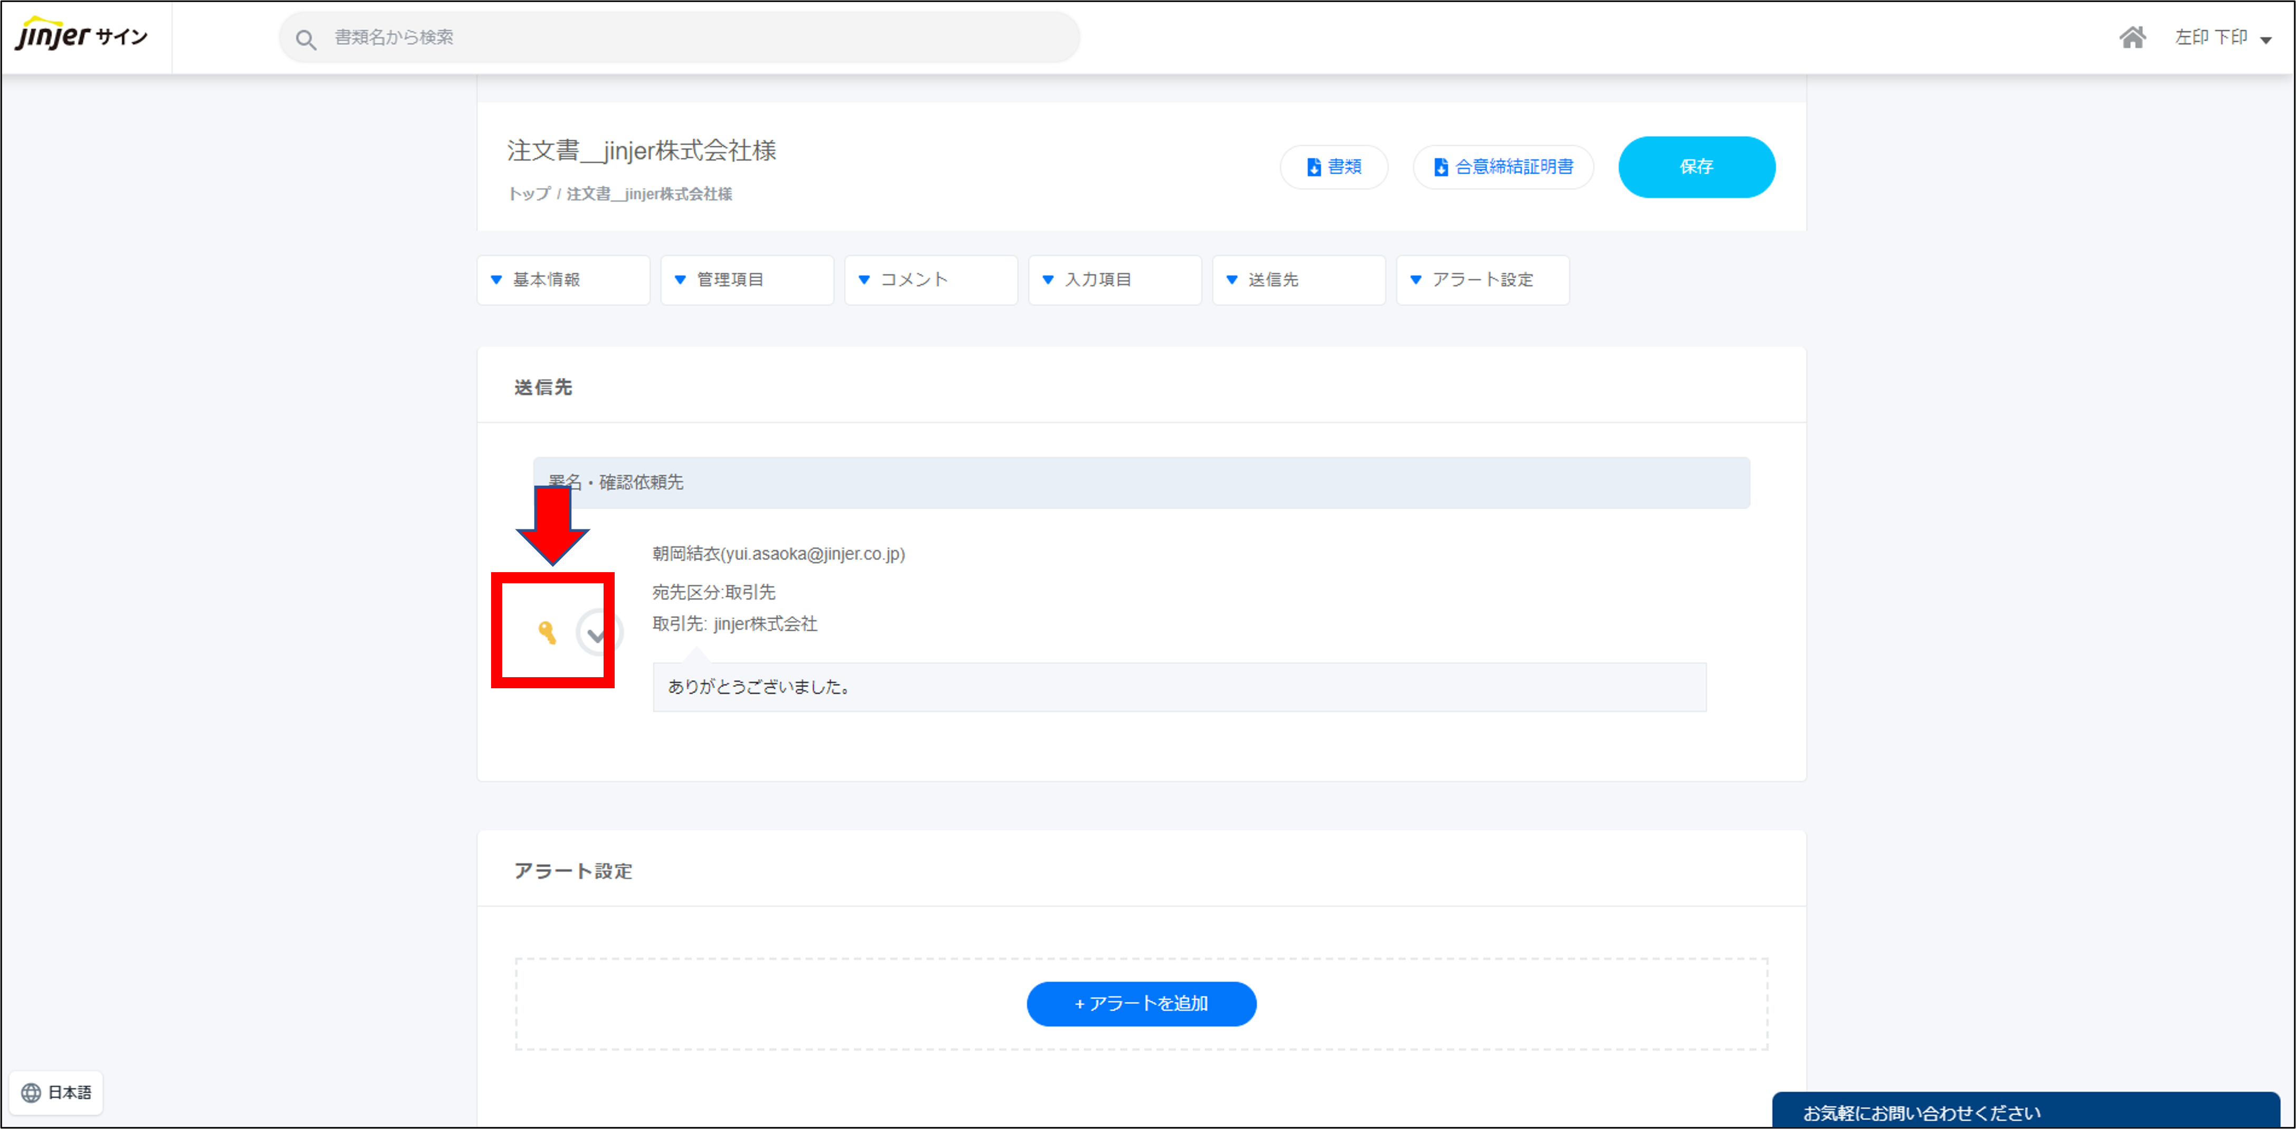Click document icon on 合意締結証明書 button
The image size is (2296, 1129).
[x=1441, y=167]
